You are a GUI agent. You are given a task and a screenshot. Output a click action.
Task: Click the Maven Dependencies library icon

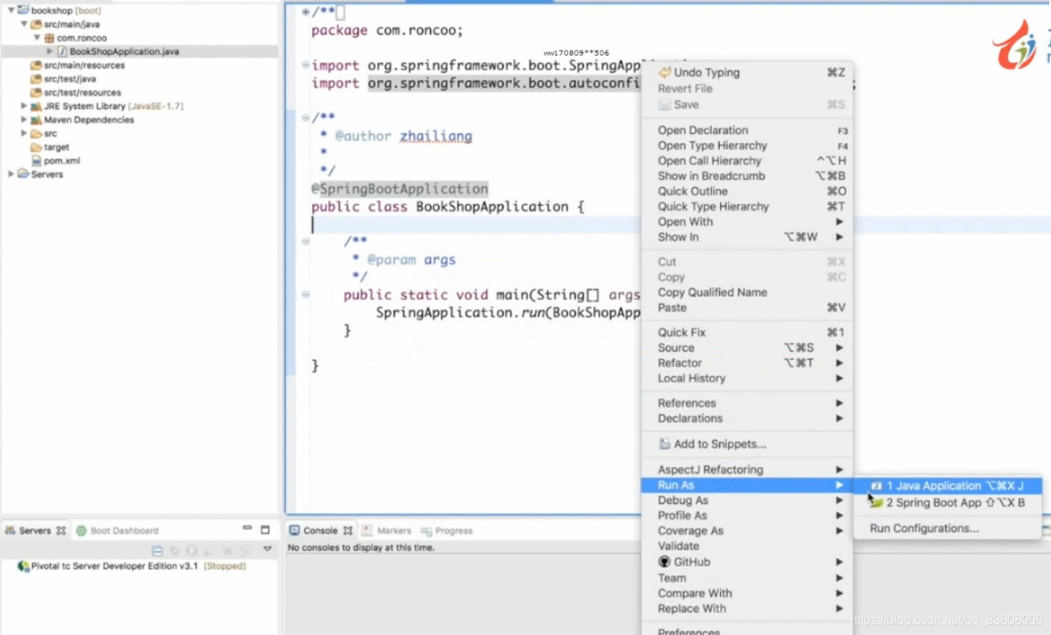click(36, 120)
